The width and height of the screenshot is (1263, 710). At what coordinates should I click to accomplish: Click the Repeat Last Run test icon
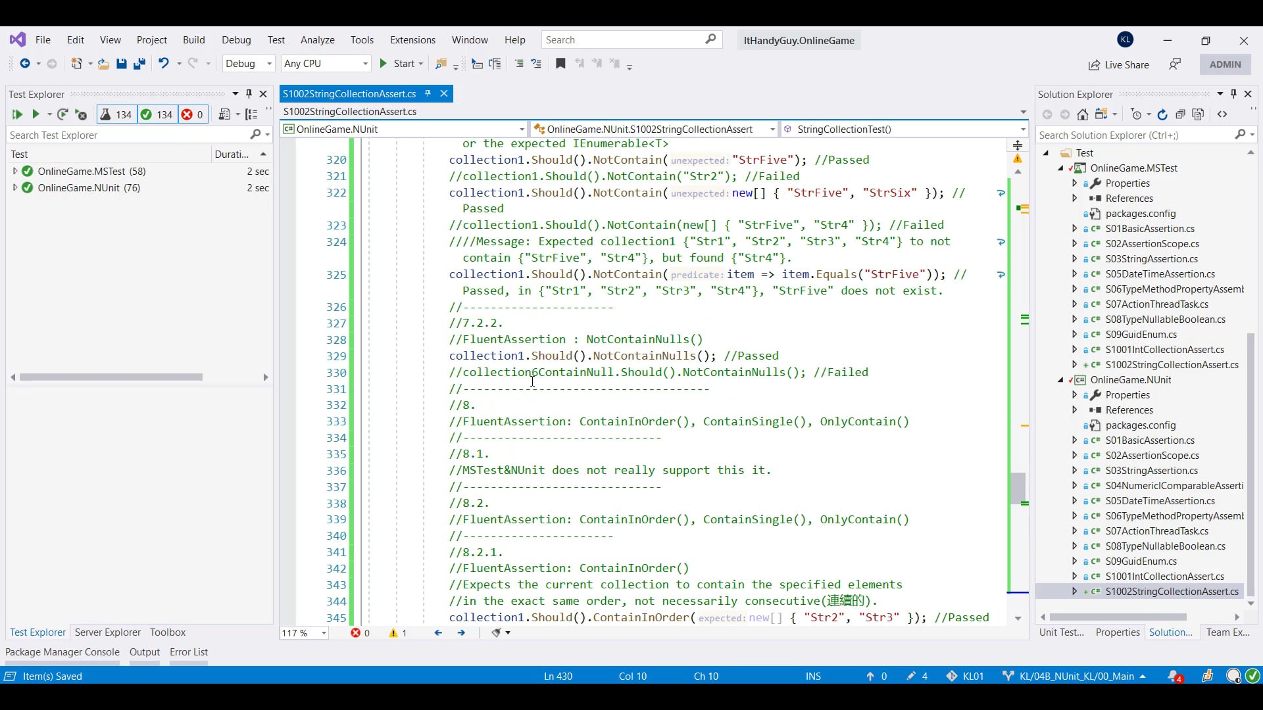tap(62, 114)
